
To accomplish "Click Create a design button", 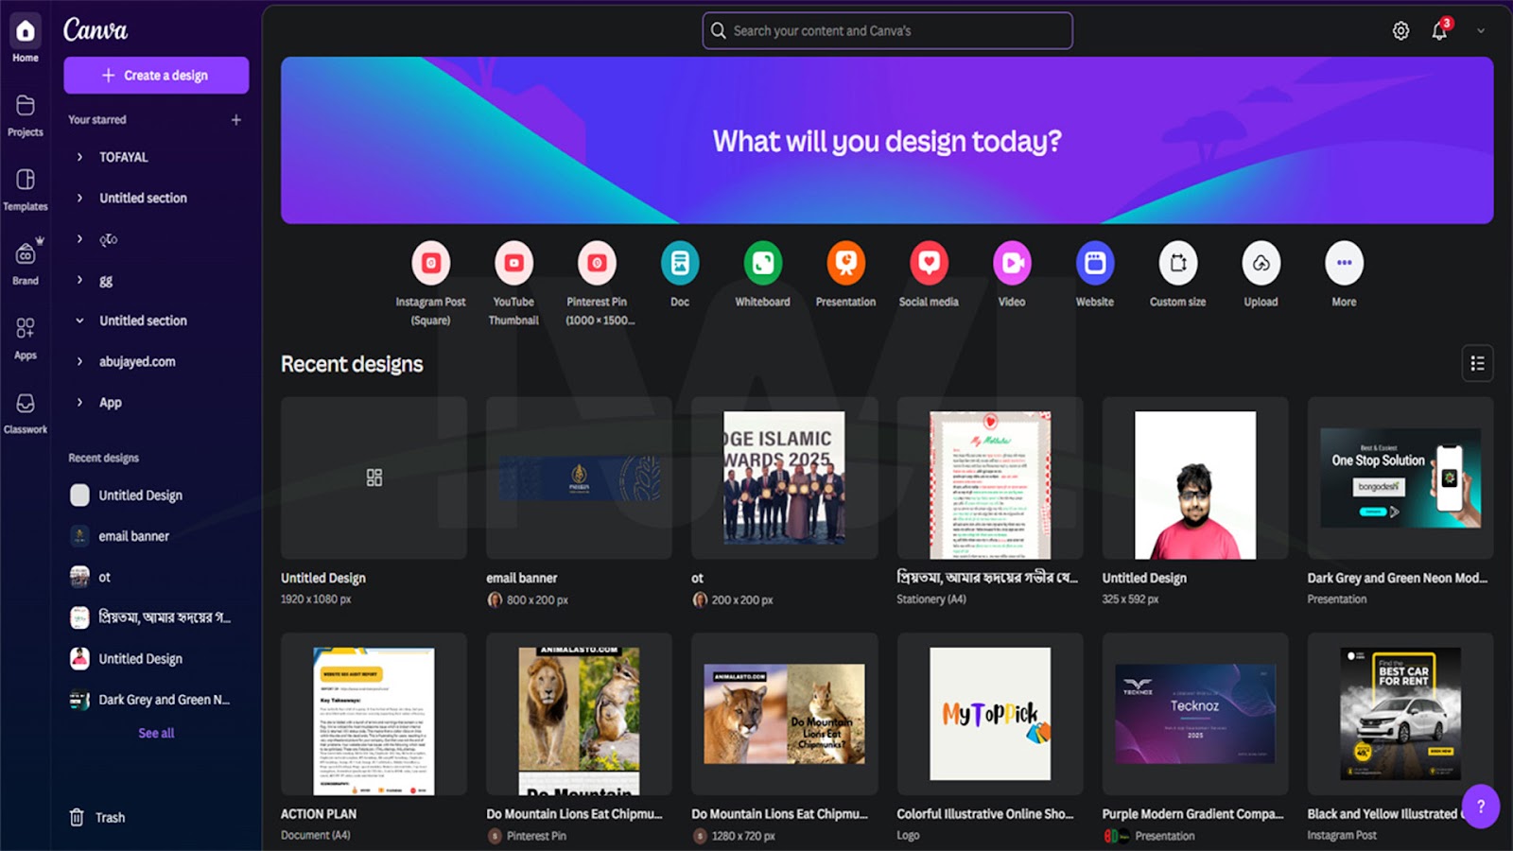I will (x=156, y=75).
